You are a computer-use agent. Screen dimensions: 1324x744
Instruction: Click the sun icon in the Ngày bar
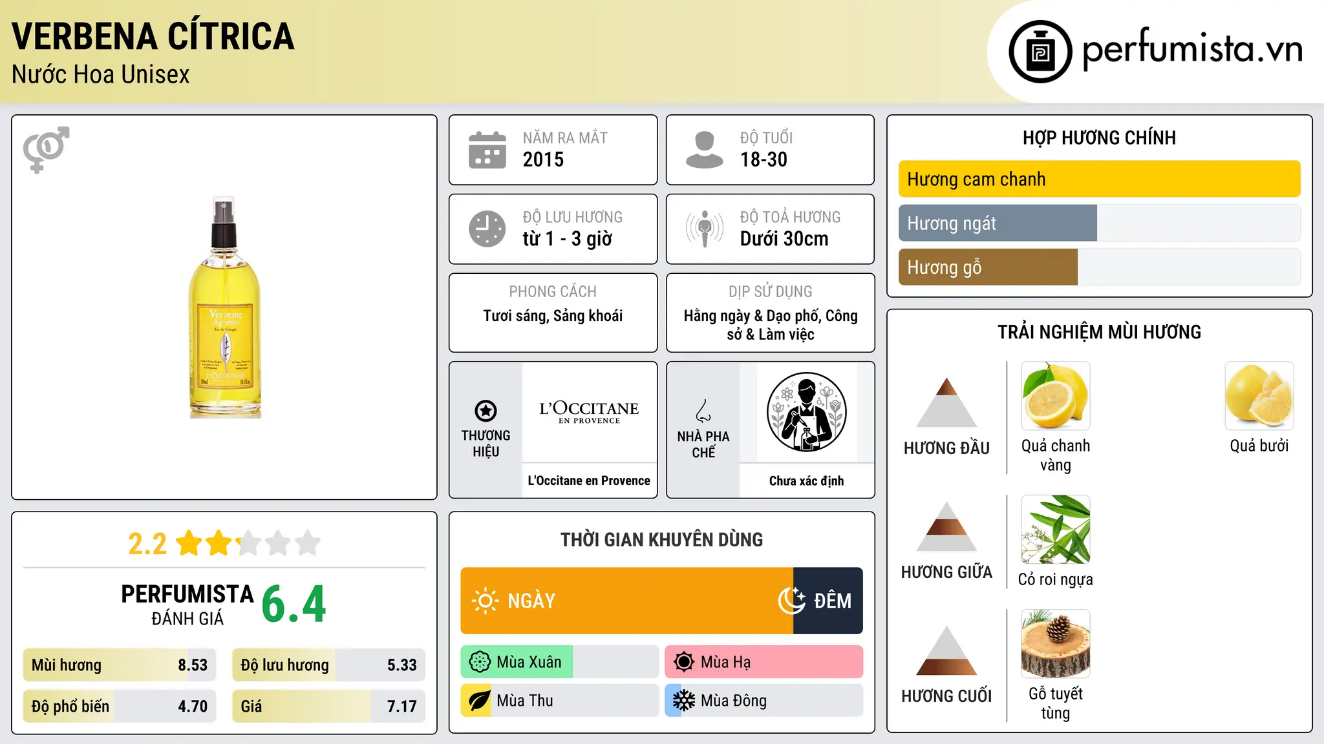486,601
